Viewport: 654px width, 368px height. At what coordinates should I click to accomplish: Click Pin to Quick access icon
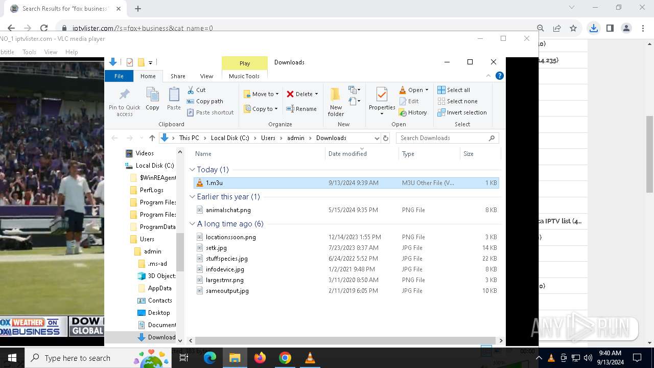pyautogui.click(x=124, y=102)
